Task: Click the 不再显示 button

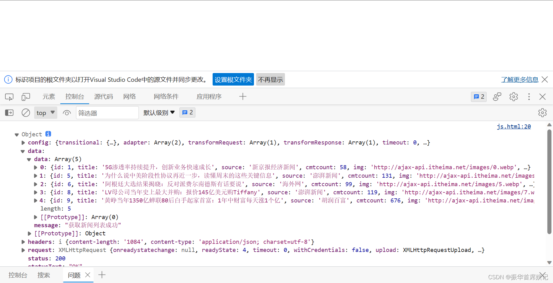Action: click(x=271, y=79)
